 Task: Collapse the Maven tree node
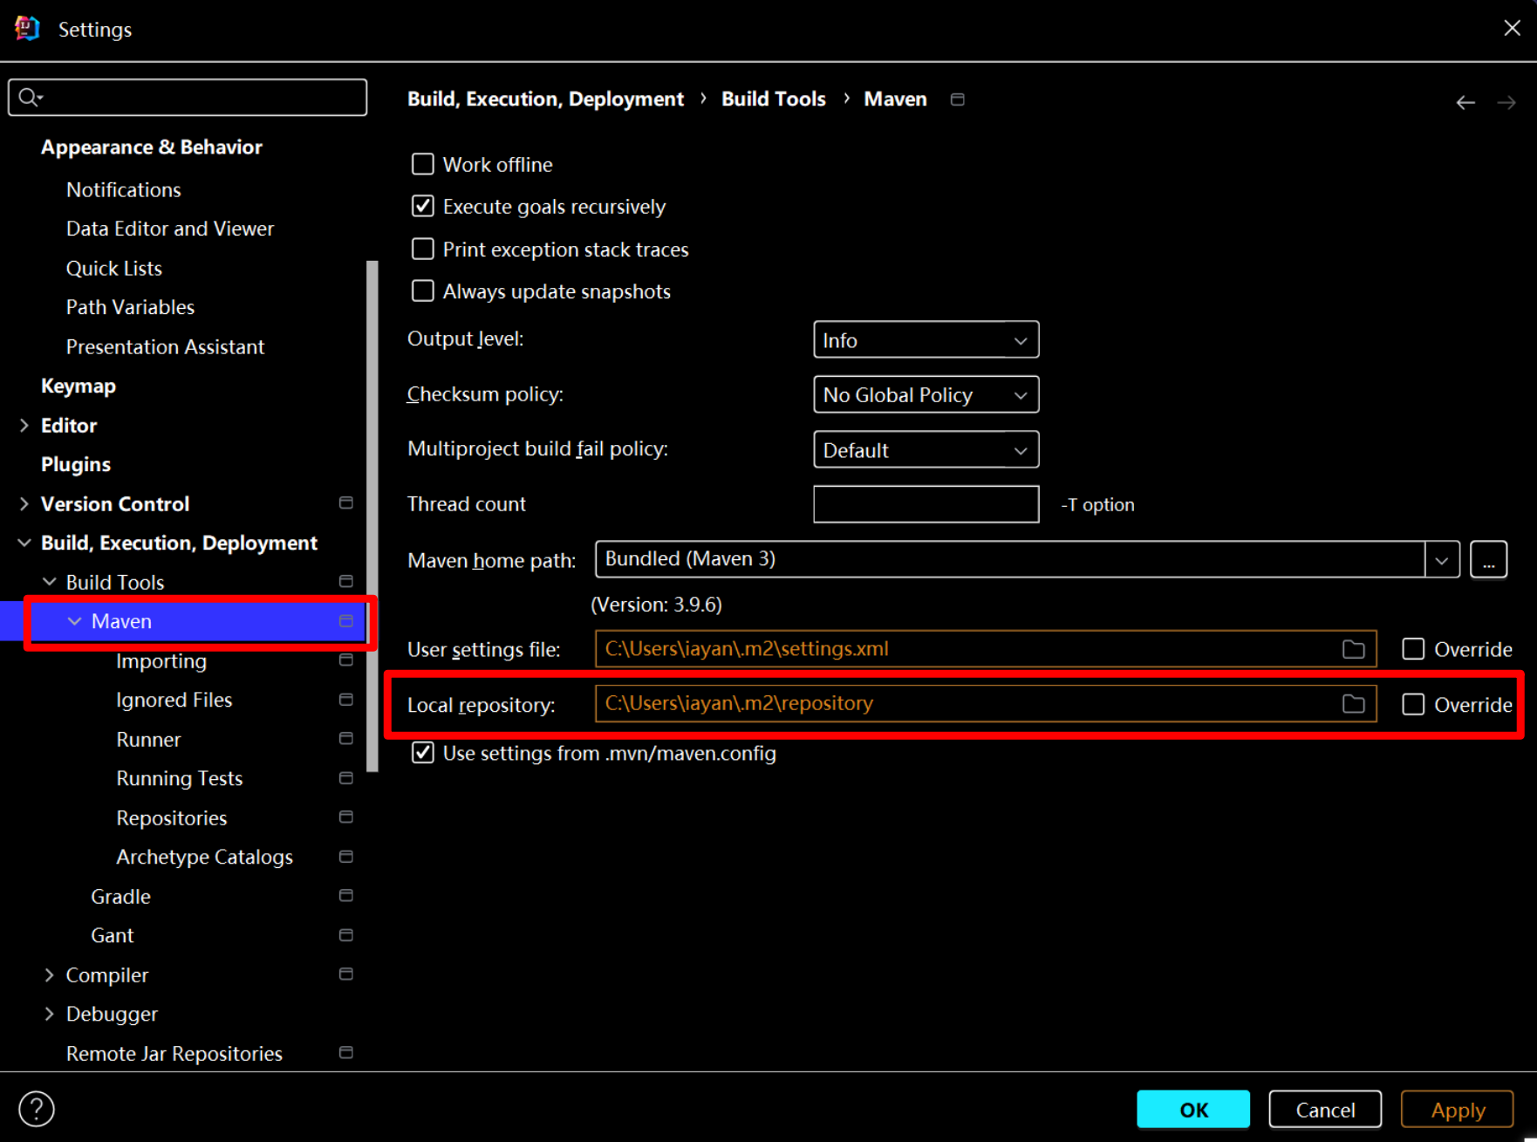tap(75, 621)
